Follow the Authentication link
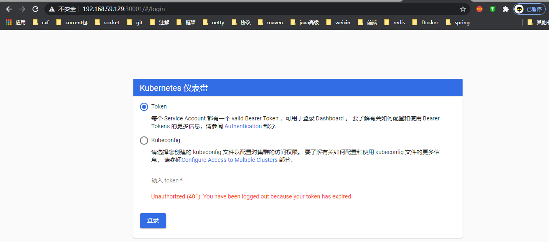Image resolution: width=549 pixels, height=242 pixels. (x=243, y=126)
